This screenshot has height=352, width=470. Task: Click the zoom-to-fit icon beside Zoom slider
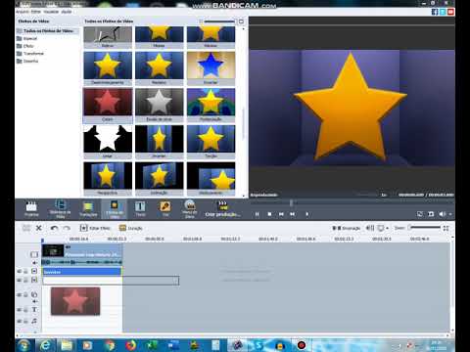coord(446,228)
